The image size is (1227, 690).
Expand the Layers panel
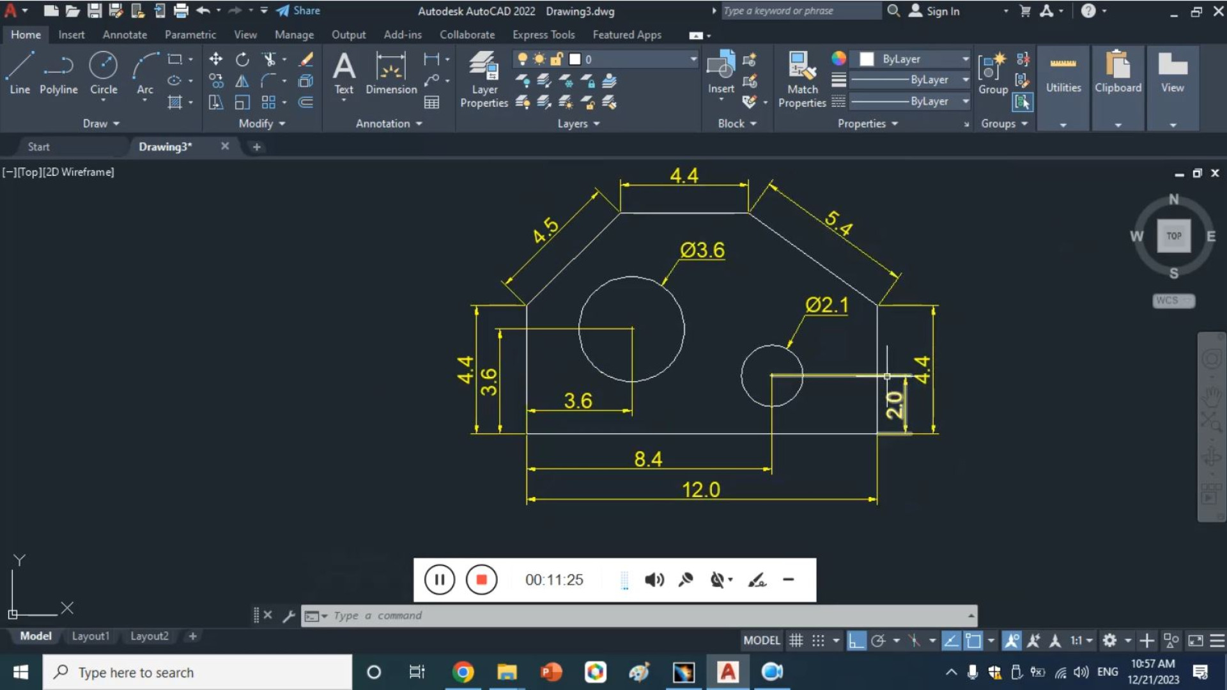tap(578, 123)
